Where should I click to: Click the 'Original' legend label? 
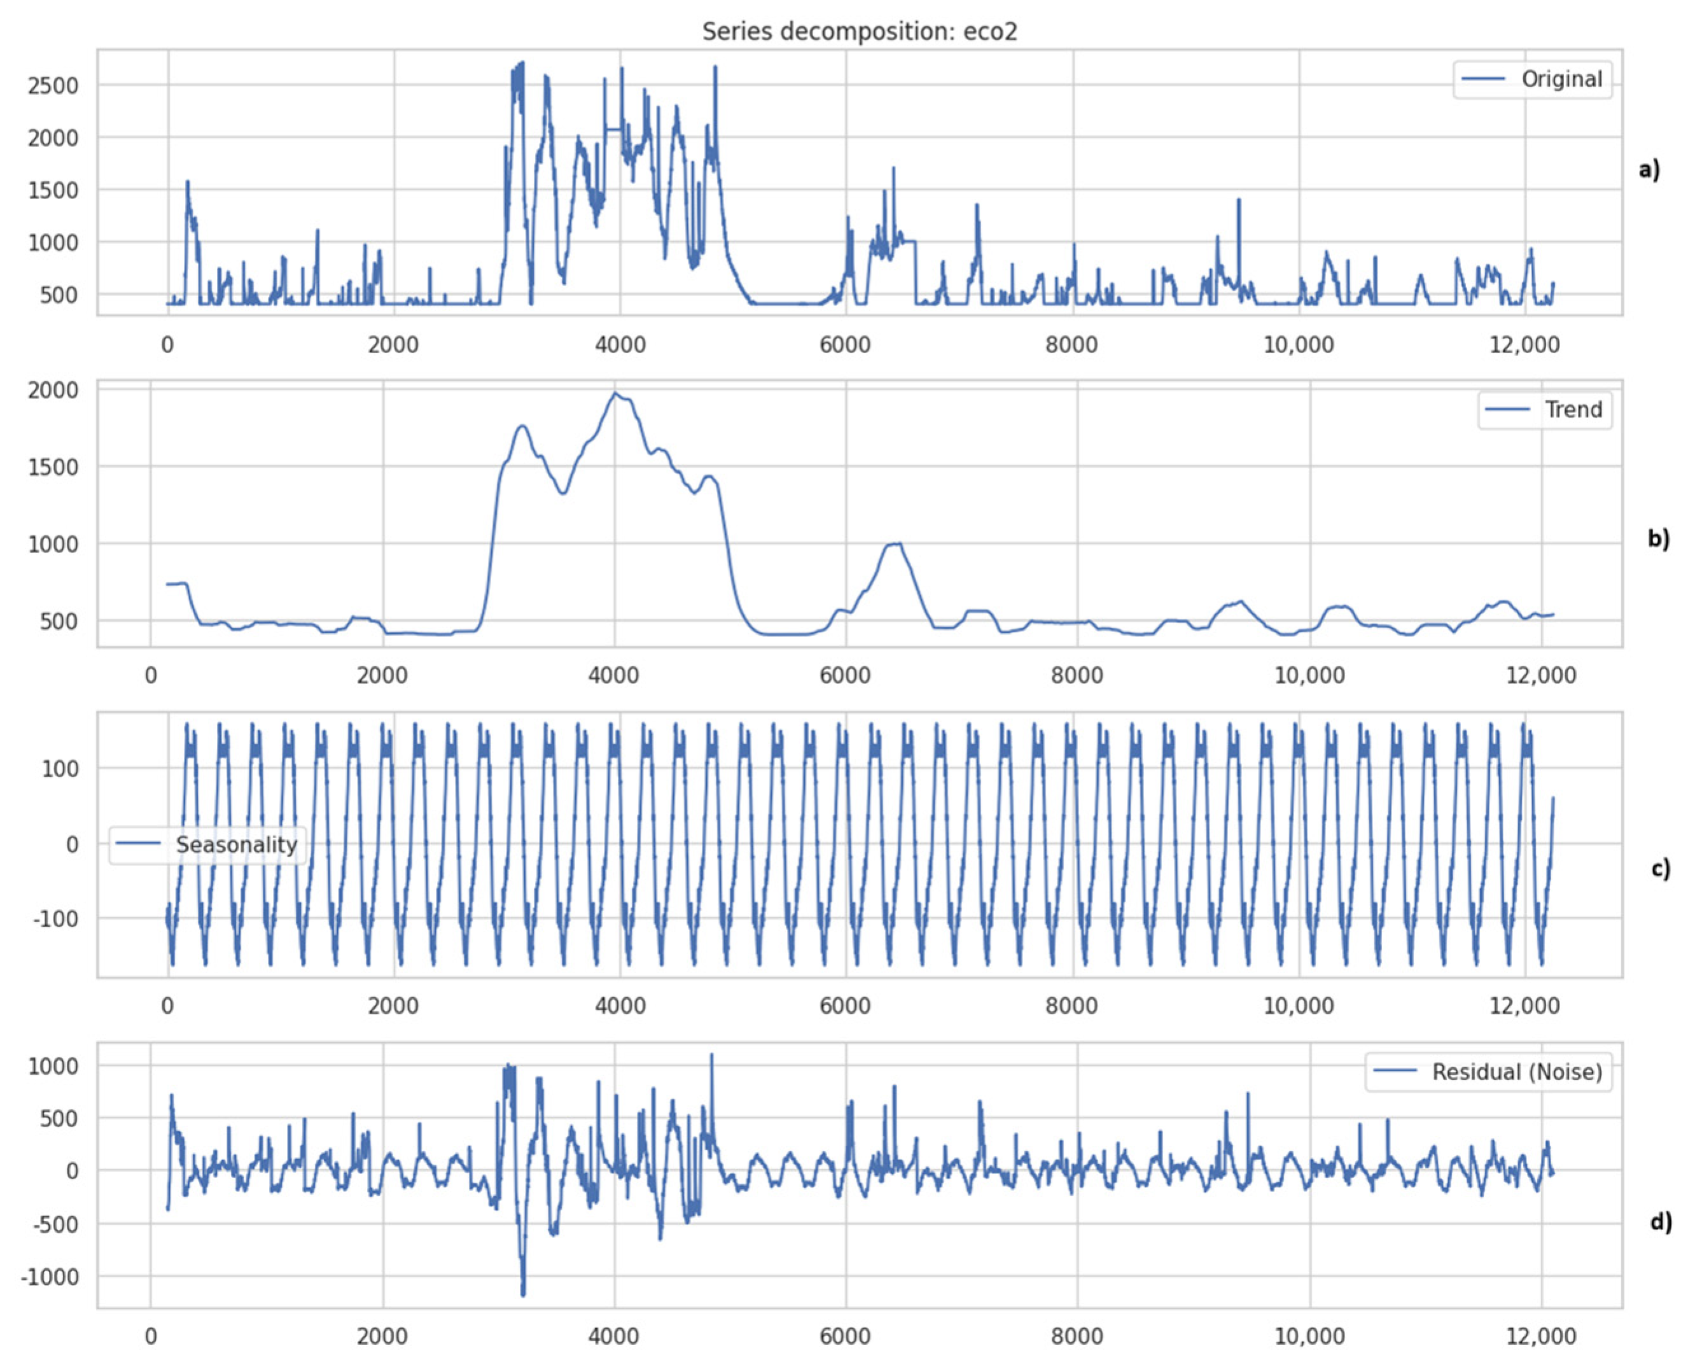pyautogui.click(x=1561, y=79)
